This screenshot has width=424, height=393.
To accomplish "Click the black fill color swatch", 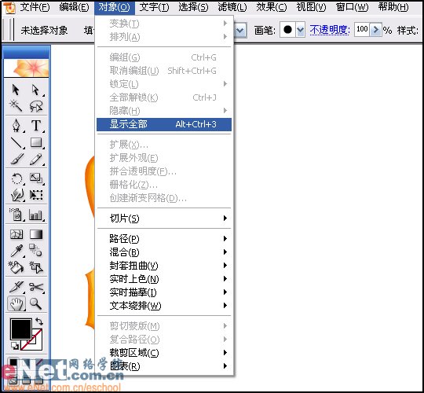I will coord(21,329).
